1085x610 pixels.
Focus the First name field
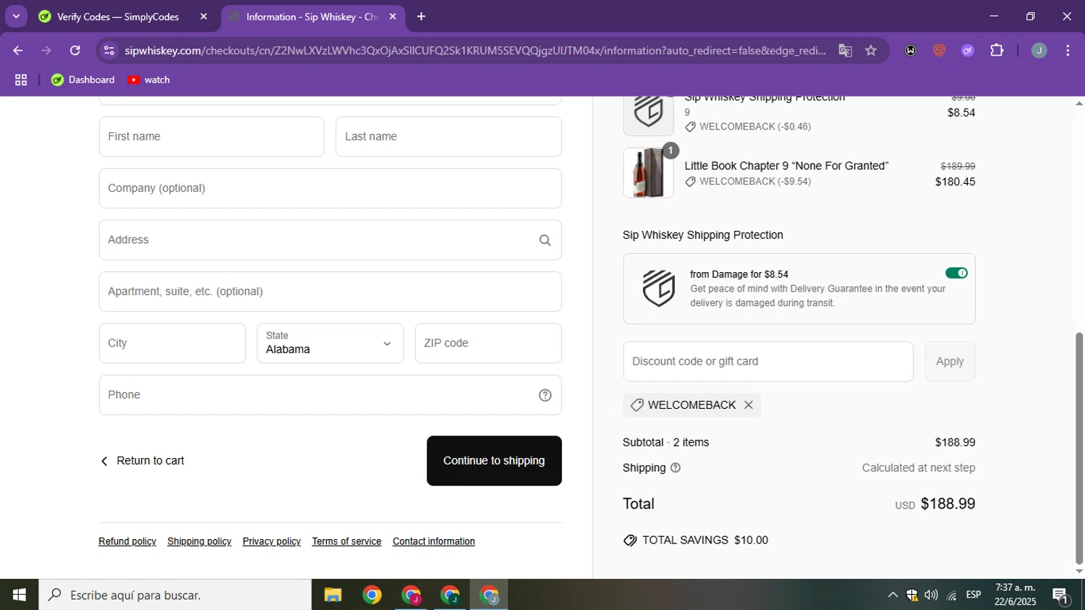tap(211, 137)
